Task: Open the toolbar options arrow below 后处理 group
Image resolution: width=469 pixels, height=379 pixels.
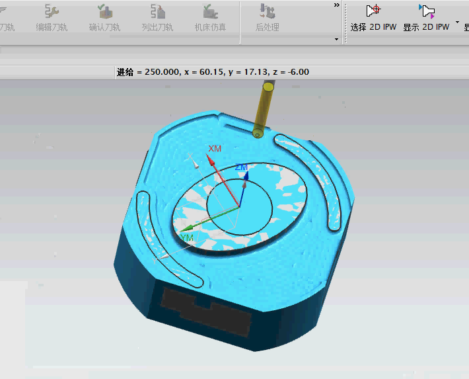Action: pos(336,40)
